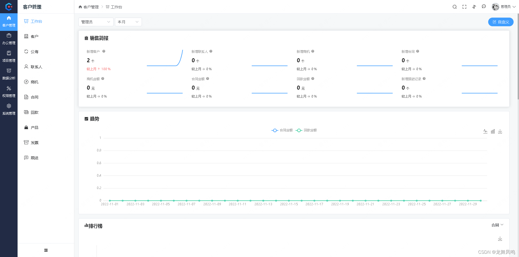
Task: Expand the 管理员 user menu arrow
Action: point(514,7)
